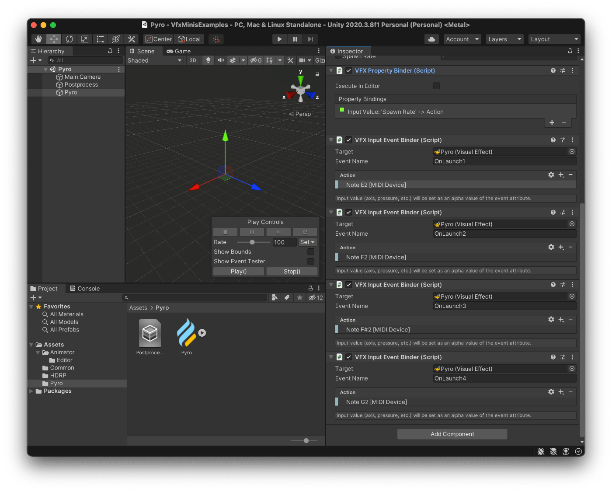Open the Account dropdown
Screen dimensions: 612x492
pos(462,39)
